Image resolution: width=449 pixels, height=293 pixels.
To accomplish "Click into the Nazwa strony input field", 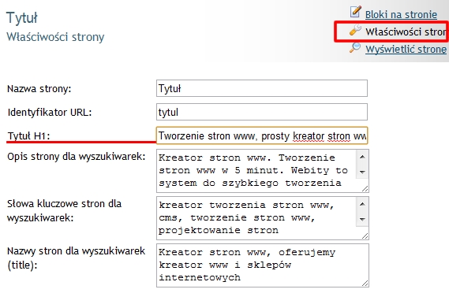I will [262, 88].
